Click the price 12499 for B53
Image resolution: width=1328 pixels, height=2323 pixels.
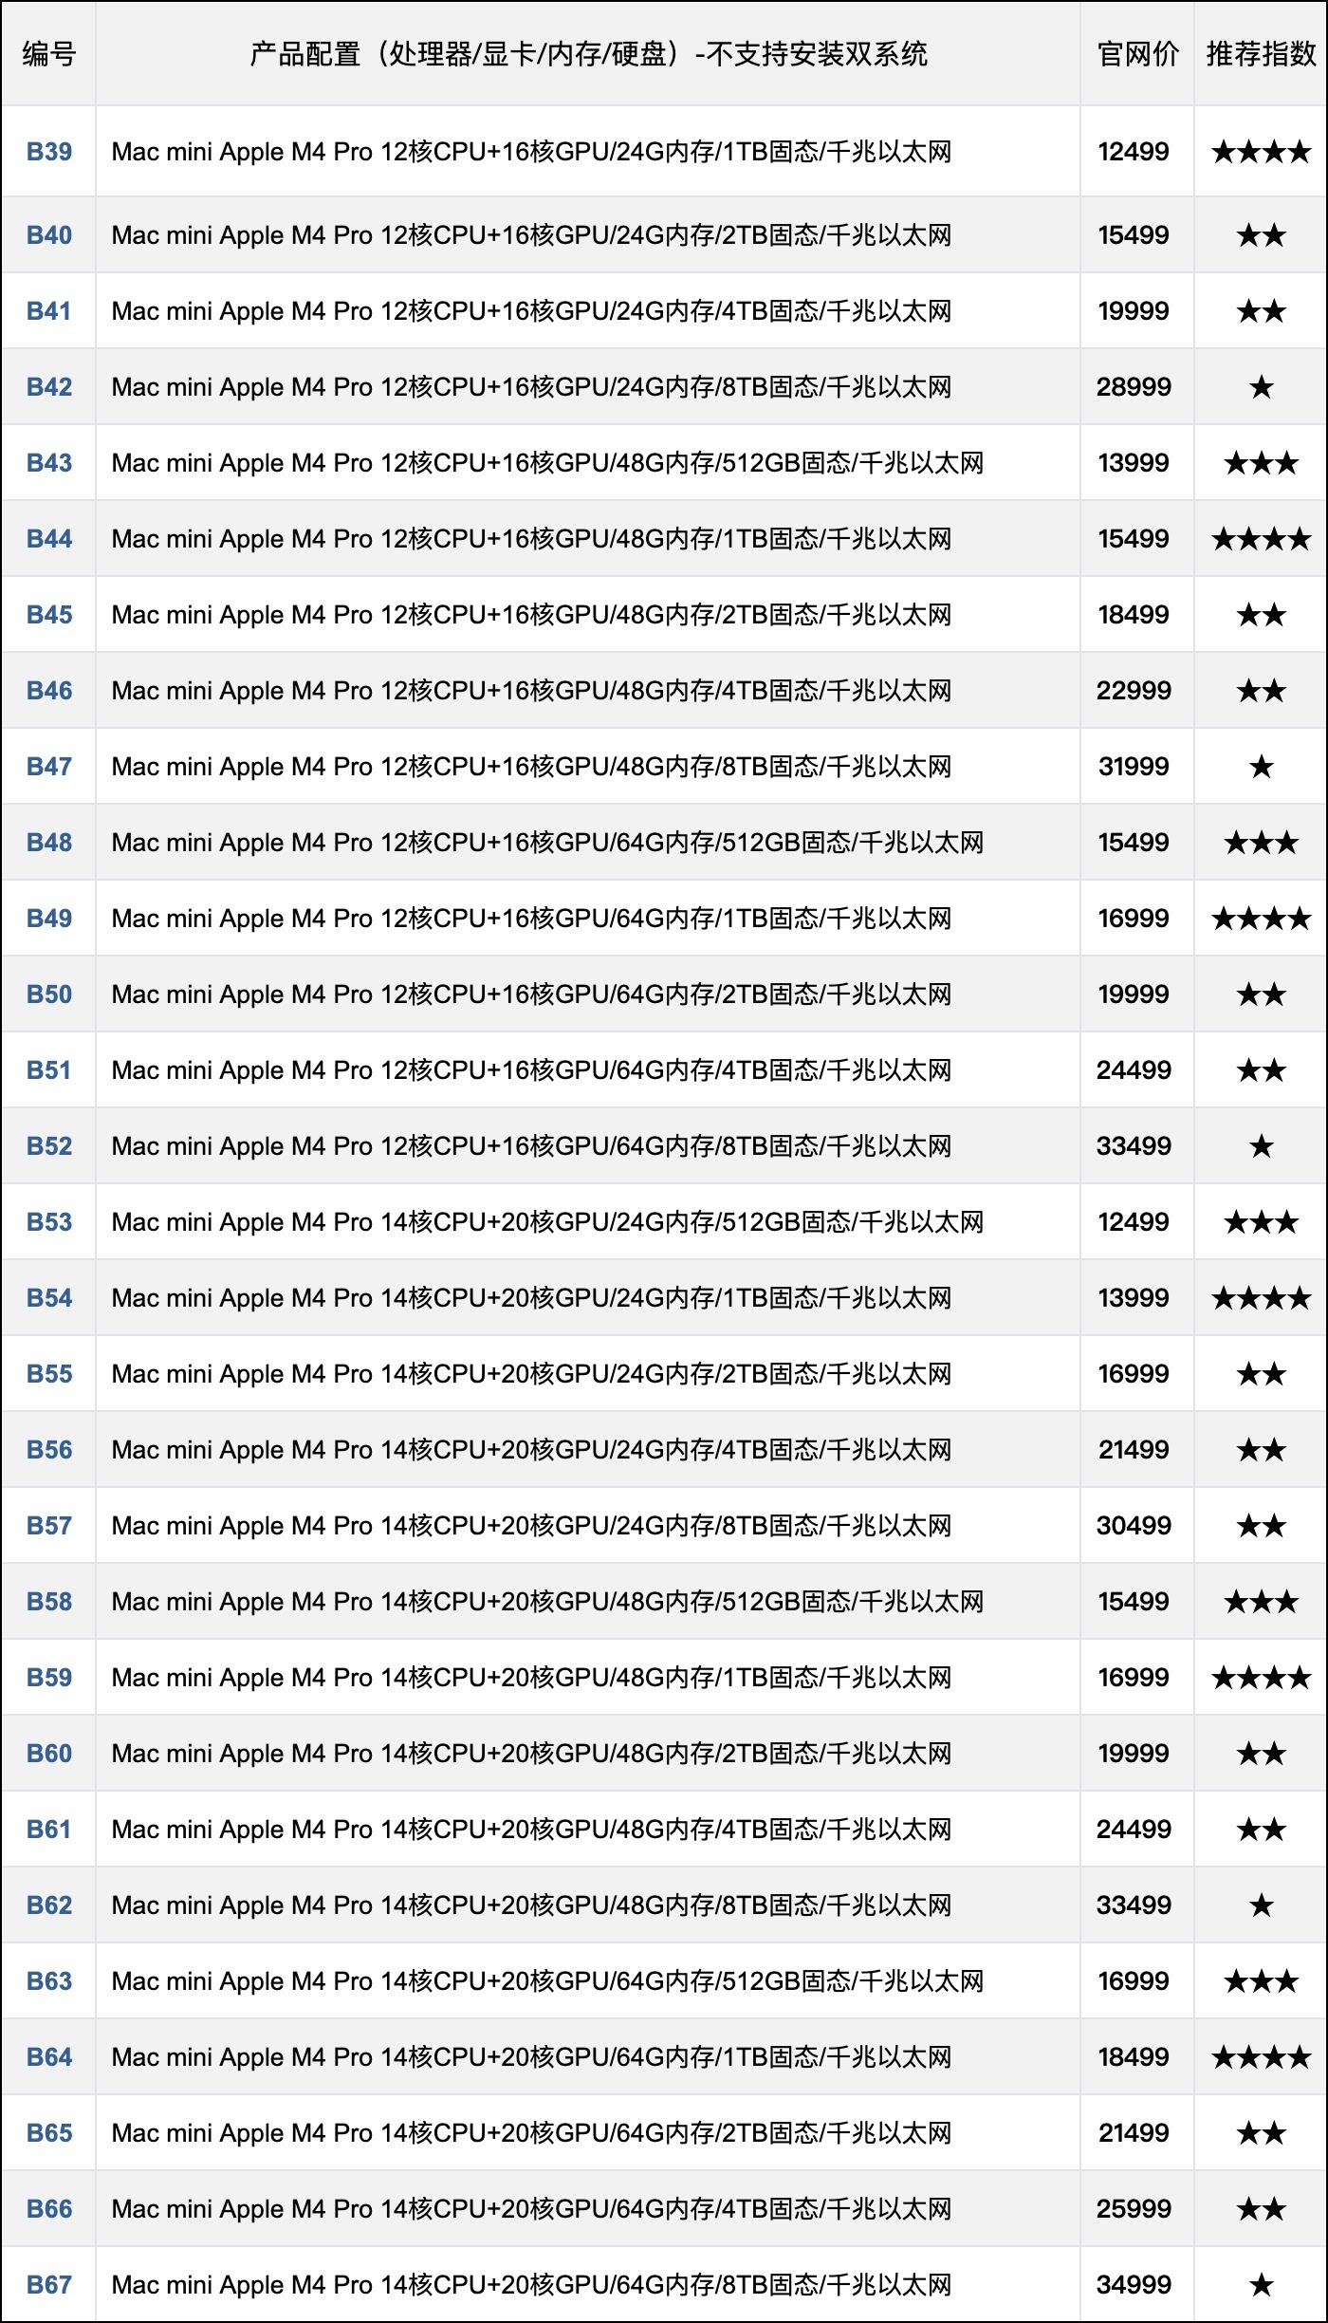coord(1134,1222)
